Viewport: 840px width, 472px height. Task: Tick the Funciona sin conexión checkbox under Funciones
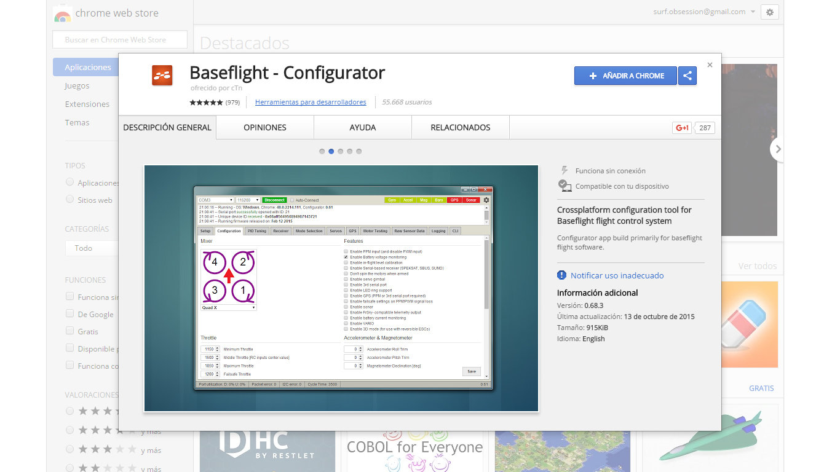pos(69,296)
